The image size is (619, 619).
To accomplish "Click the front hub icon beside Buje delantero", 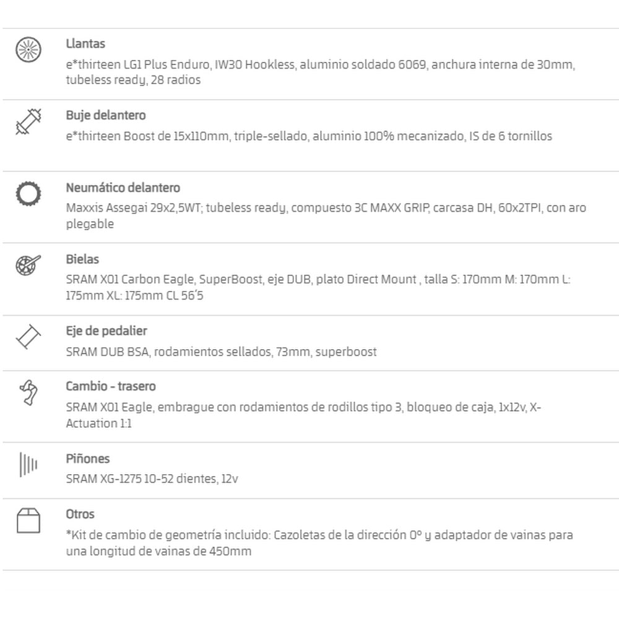I will (x=28, y=121).
